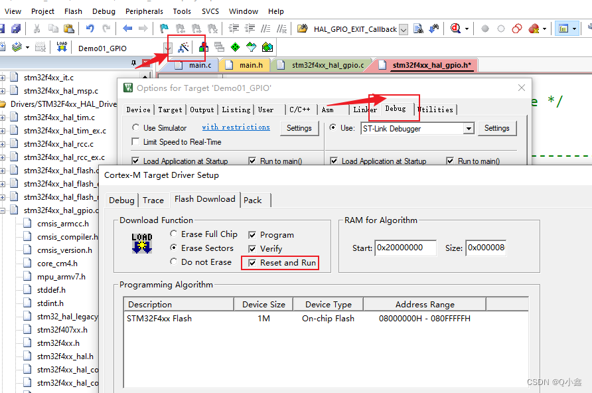Click Settings beside the simulator restrictions link

(x=299, y=128)
